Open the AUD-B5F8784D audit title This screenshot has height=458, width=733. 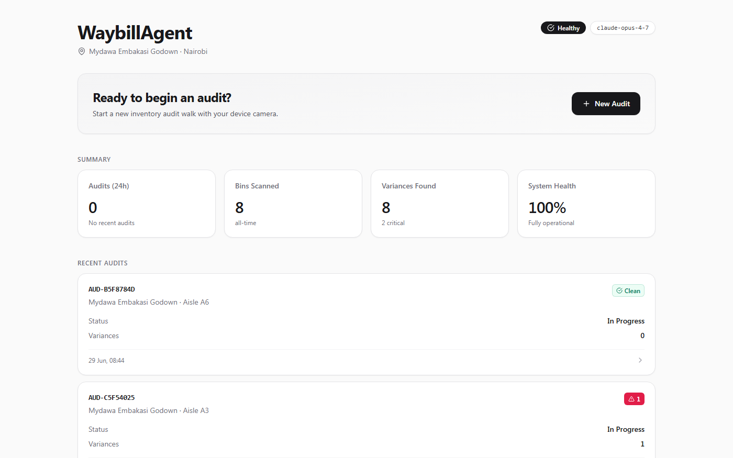coord(112,289)
